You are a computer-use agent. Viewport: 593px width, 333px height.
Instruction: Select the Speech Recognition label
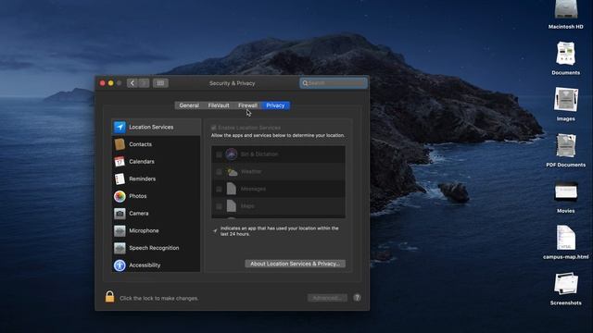(x=154, y=248)
